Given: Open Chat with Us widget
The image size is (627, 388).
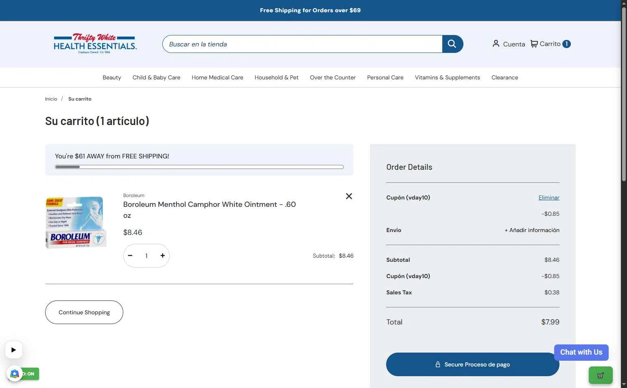Looking at the screenshot, I should [581, 352].
